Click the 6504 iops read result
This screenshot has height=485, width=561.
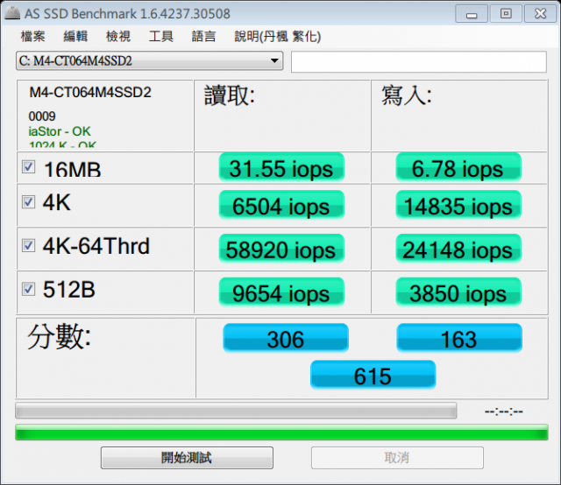click(281, 205)
